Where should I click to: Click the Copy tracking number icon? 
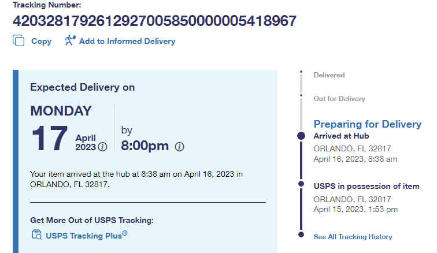point(18,41)
